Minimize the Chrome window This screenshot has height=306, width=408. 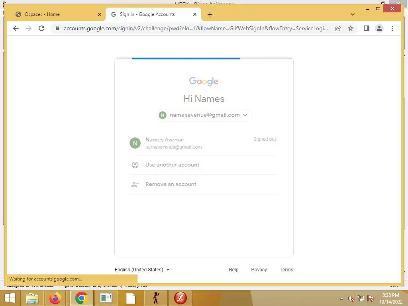tap(367, 9)
